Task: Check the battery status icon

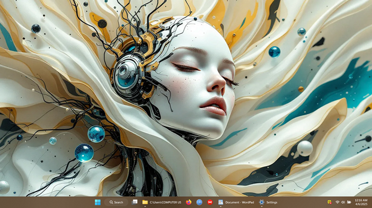Action: 349,202
